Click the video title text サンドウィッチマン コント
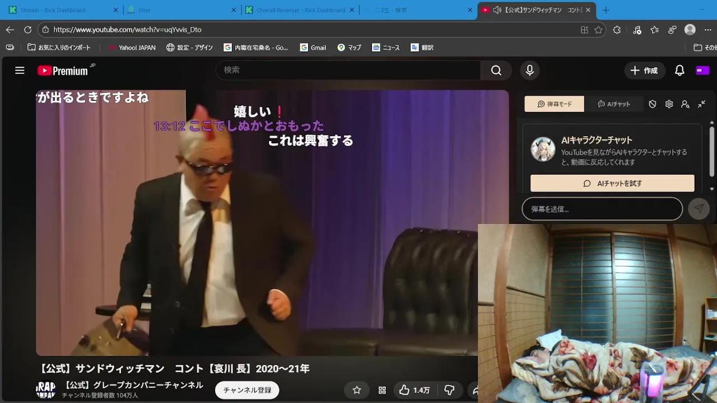 [174, 369]
